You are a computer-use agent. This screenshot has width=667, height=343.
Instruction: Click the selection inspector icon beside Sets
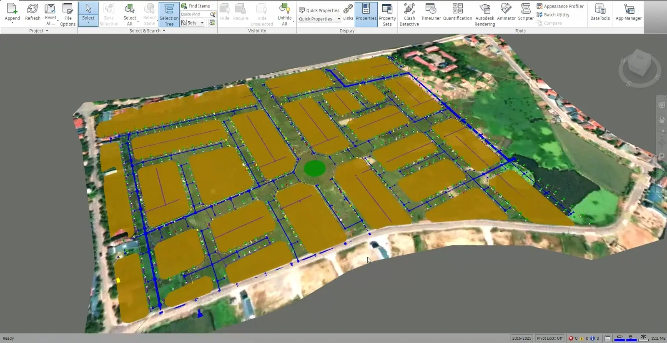point(212,23)
